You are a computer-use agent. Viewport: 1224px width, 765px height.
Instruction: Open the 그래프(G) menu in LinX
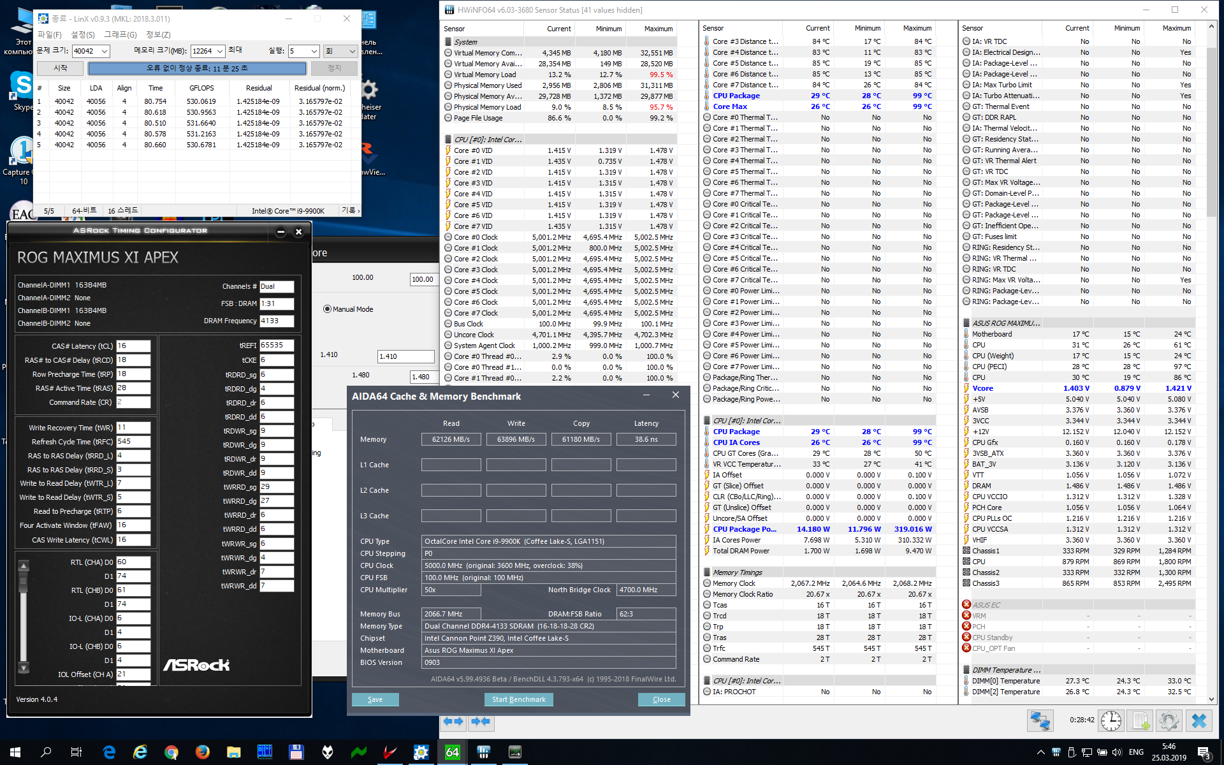pyautogui.click(x=120, y=35)
